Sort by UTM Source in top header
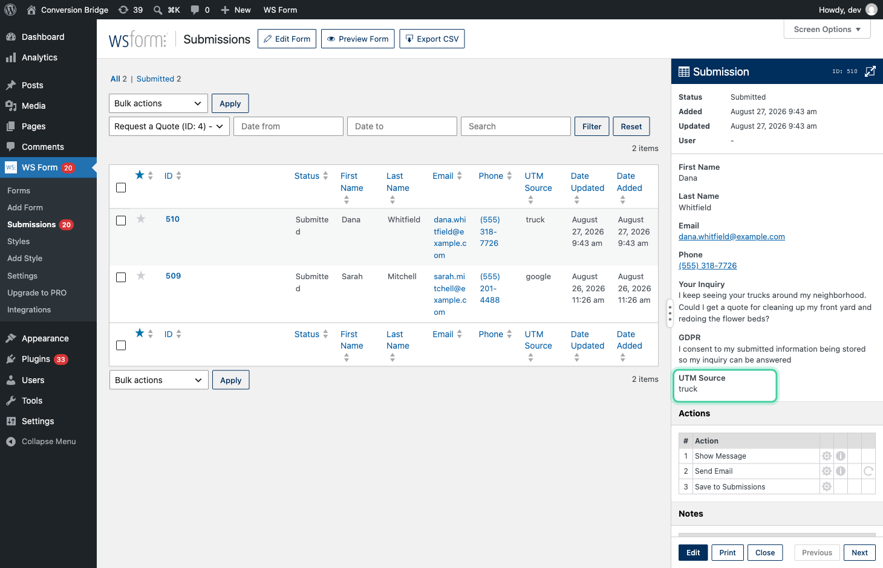 tap(538, 188)
